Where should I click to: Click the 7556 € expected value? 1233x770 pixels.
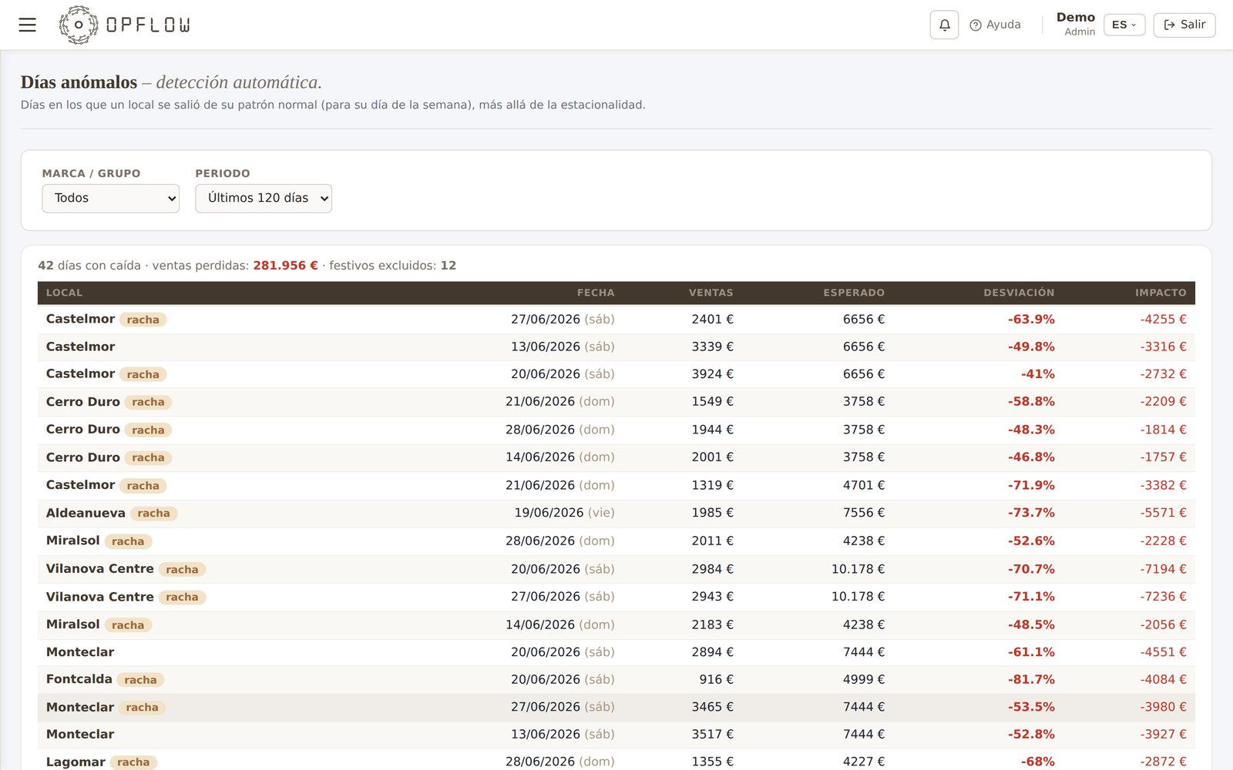point(863,513)
